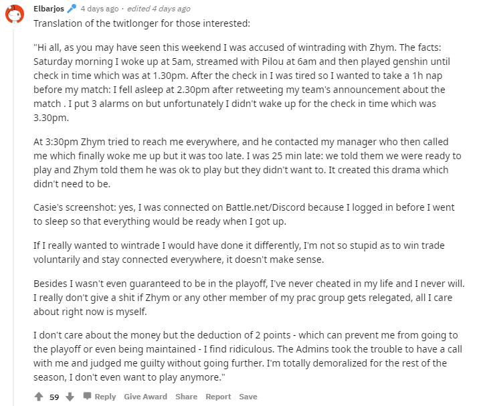
Task: Click the Give Award button
Action: pos(145,397)
